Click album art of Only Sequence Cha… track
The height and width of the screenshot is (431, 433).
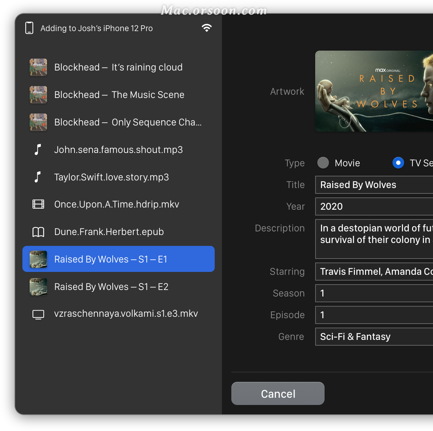(x=38, y=122)
